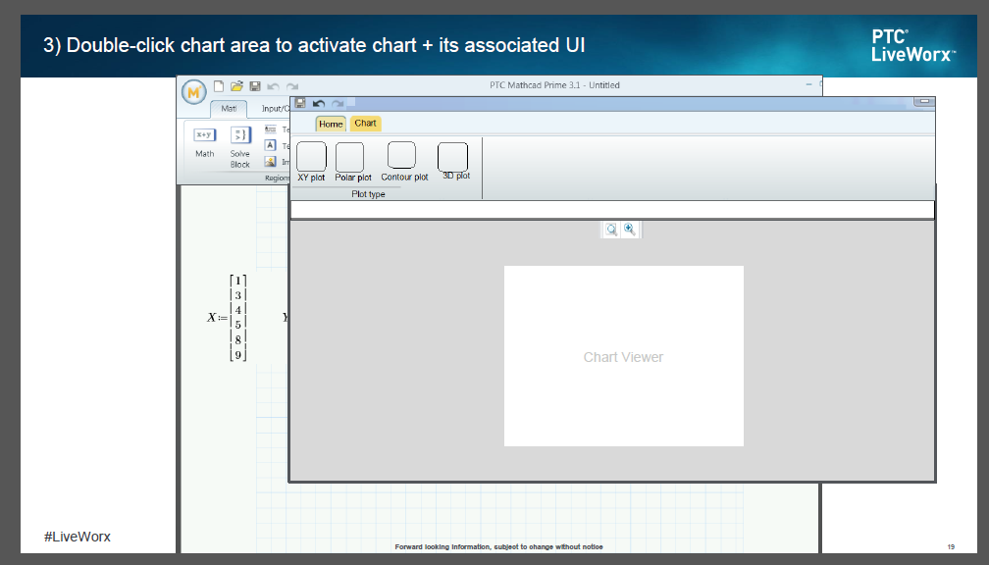The image size is (989, 565).
Task: Switch to the Chart tab
Action: click(365, 123)
